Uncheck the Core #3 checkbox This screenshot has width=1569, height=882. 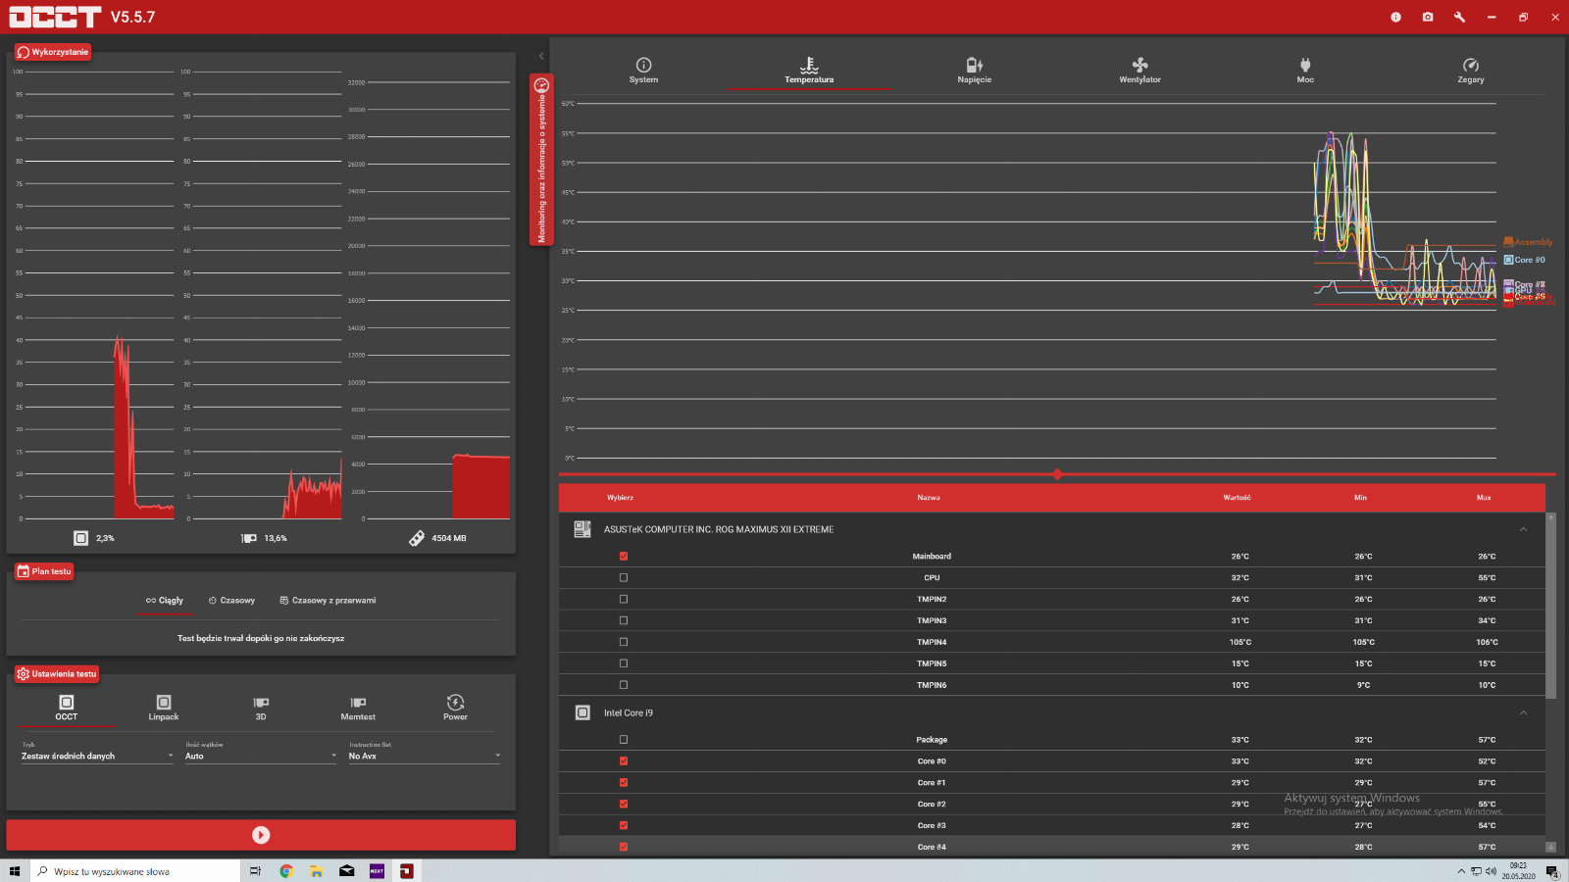[x=624, y=825]
